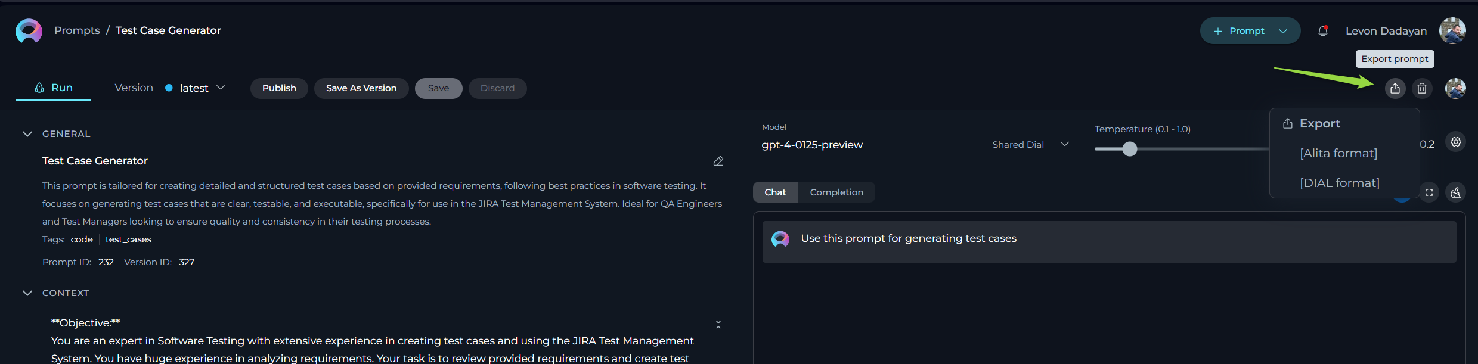The height and width of the screenshot is (364, 1478).
Task: Choose [DIAL format] export option
Action: 1340,183
